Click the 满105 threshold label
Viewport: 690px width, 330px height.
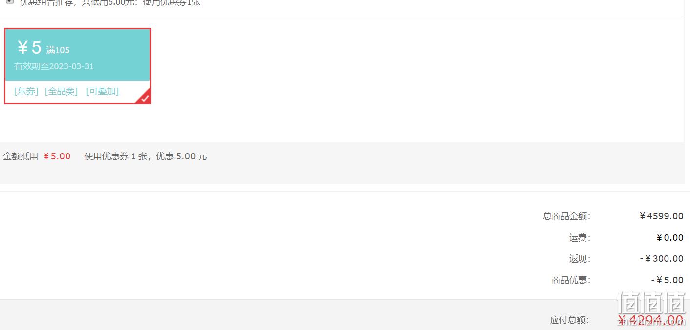pyautogui.click(x=58, y=50)
